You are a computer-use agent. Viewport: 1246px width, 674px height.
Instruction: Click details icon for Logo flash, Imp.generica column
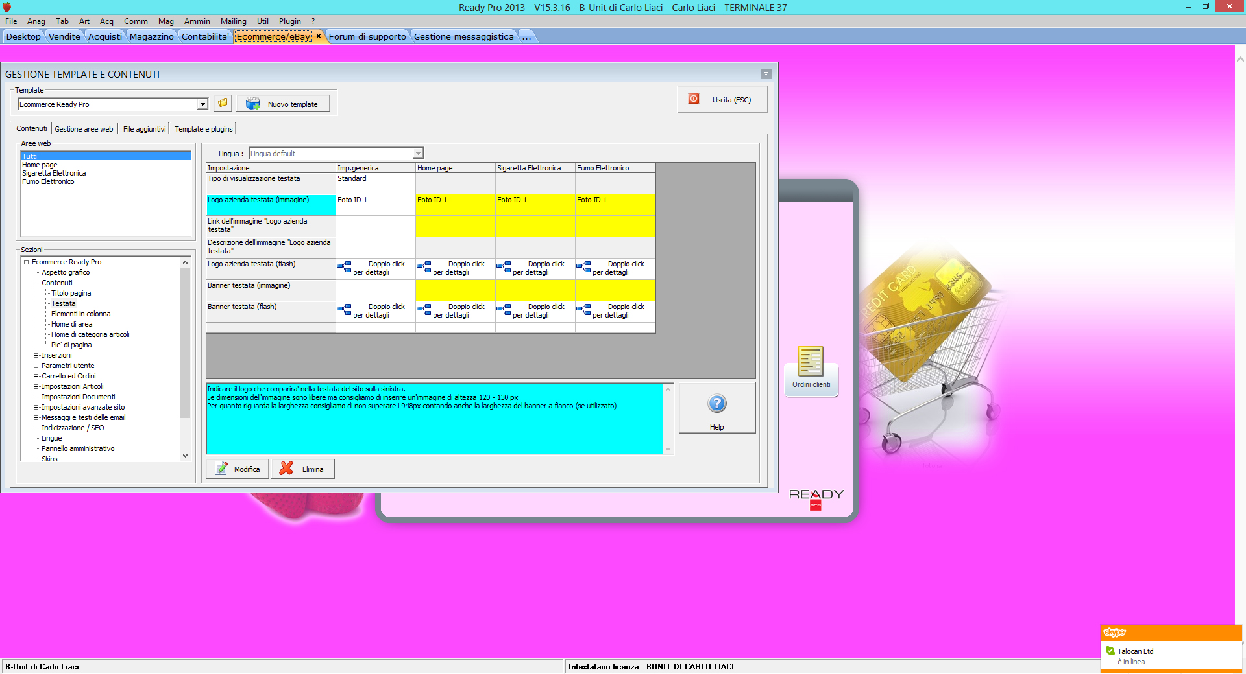[344, 266]
